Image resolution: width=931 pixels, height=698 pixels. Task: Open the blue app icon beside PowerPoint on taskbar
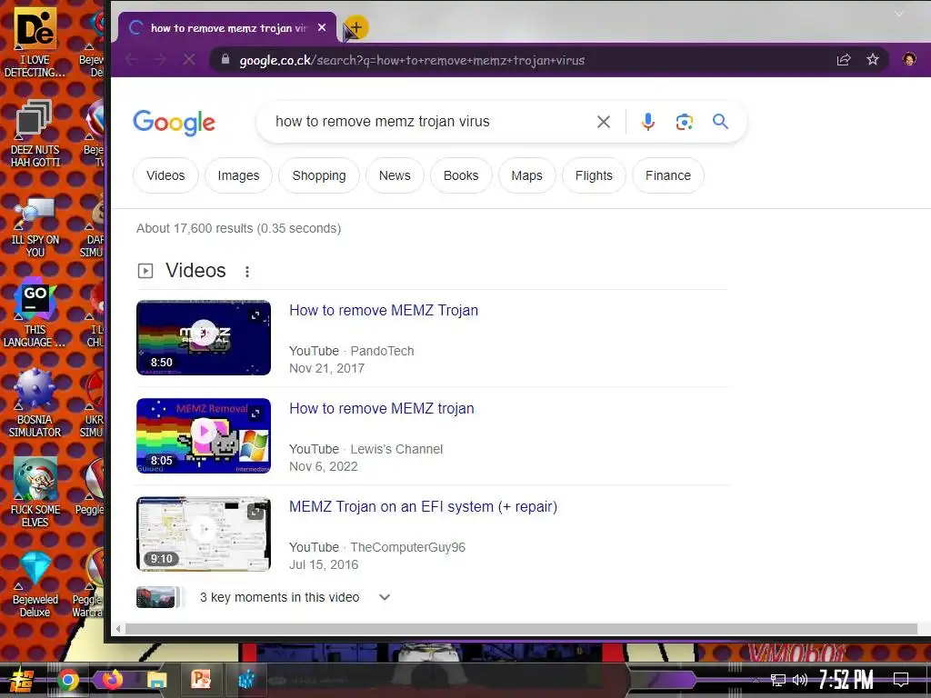245,679
